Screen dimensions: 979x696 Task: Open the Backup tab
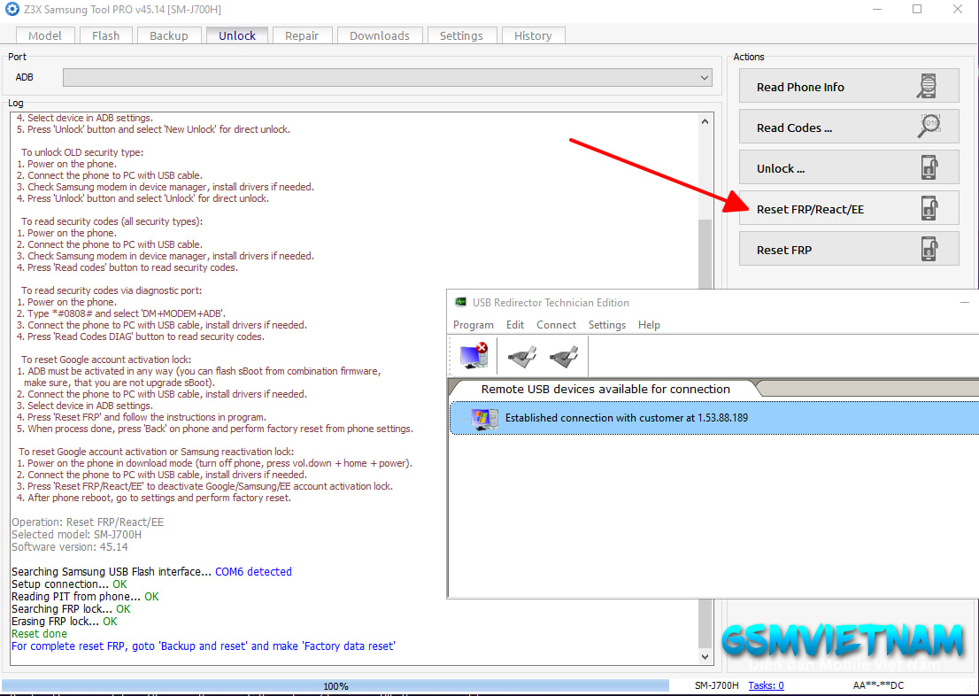point(168,35)
